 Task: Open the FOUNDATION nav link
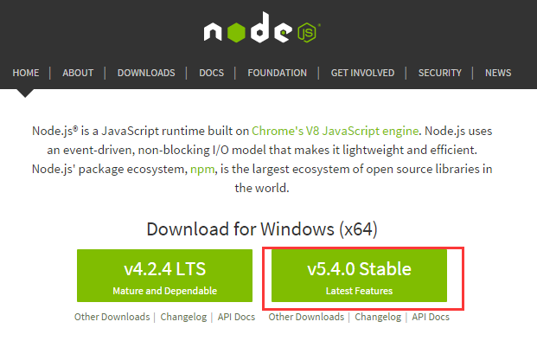coord(277,73)
